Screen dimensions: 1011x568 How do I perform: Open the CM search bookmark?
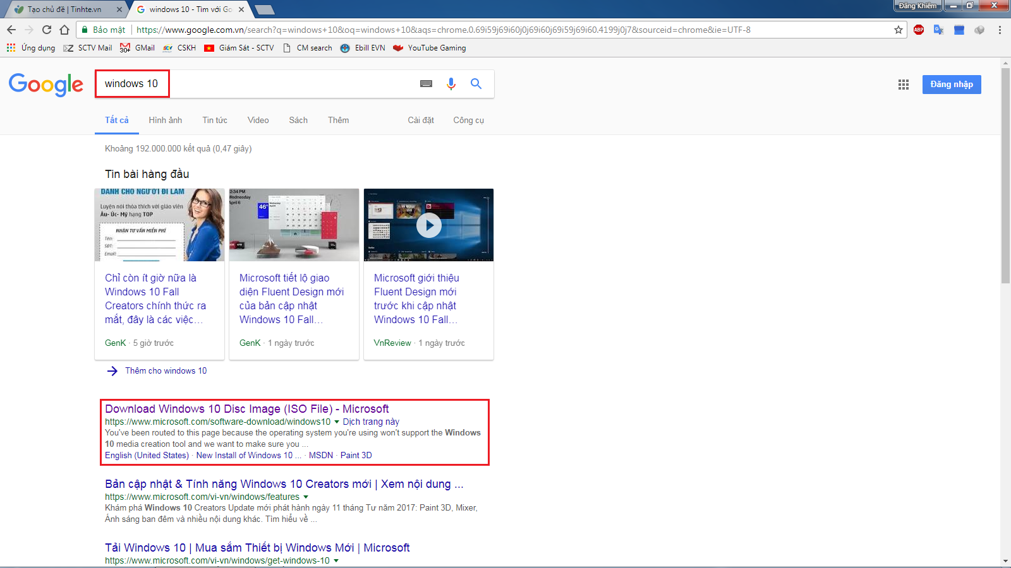click(307, 48)
